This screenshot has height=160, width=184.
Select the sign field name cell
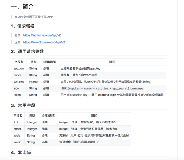click(x=19, y=88)
